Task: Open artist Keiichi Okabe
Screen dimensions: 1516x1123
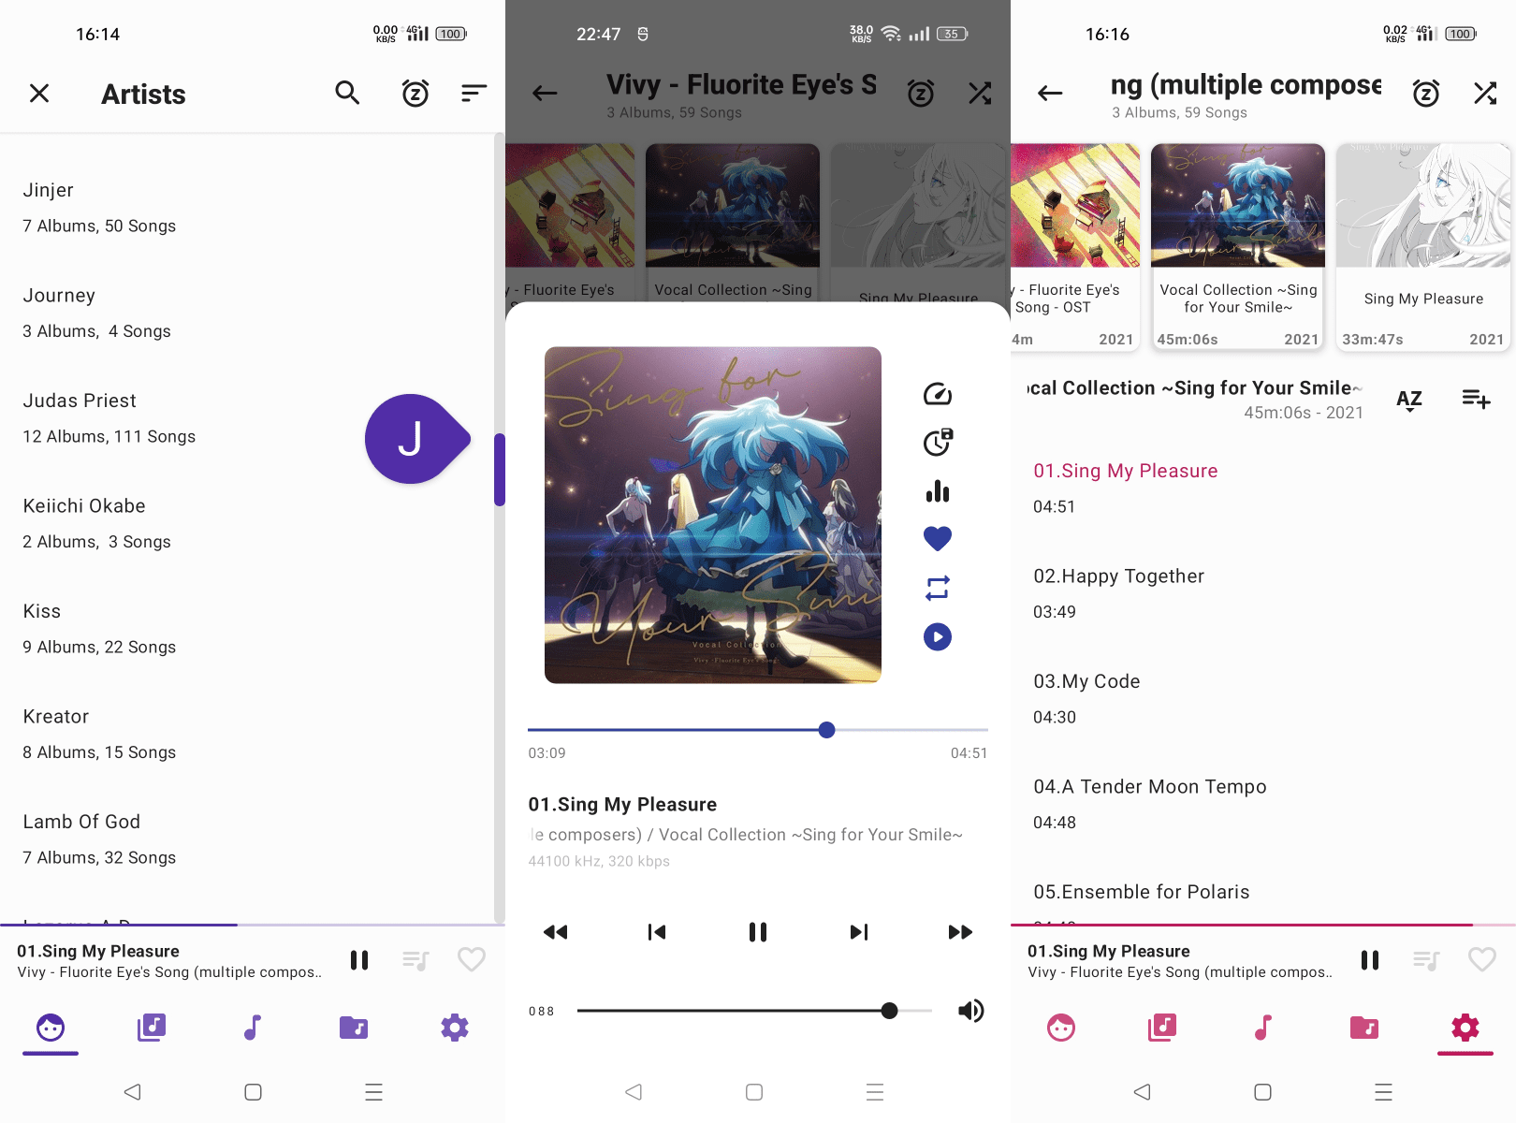Action: 247,523
